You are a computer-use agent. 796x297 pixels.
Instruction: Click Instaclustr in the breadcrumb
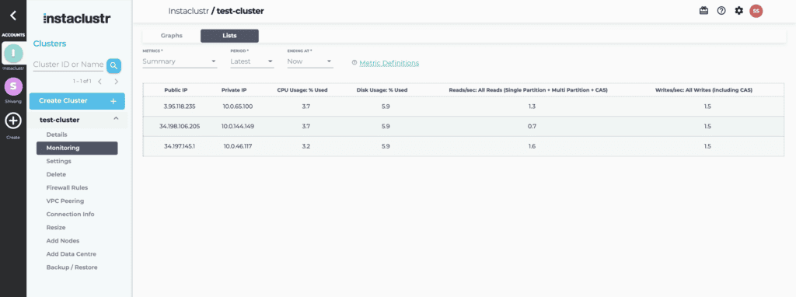click(x=188, y=11)
